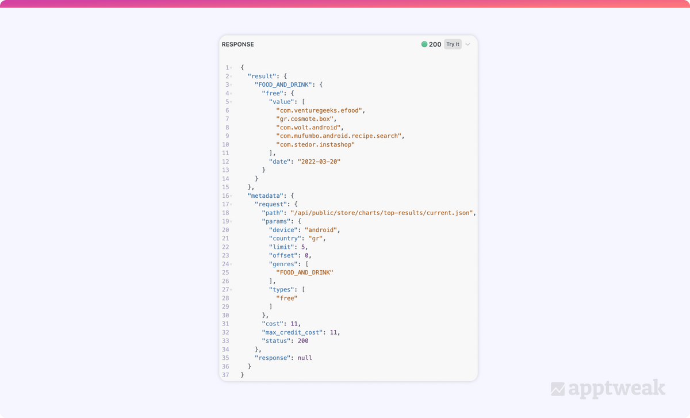Click the "offset" key on line 23
Screen dimensions: 690x418
[x=285, y=255]
